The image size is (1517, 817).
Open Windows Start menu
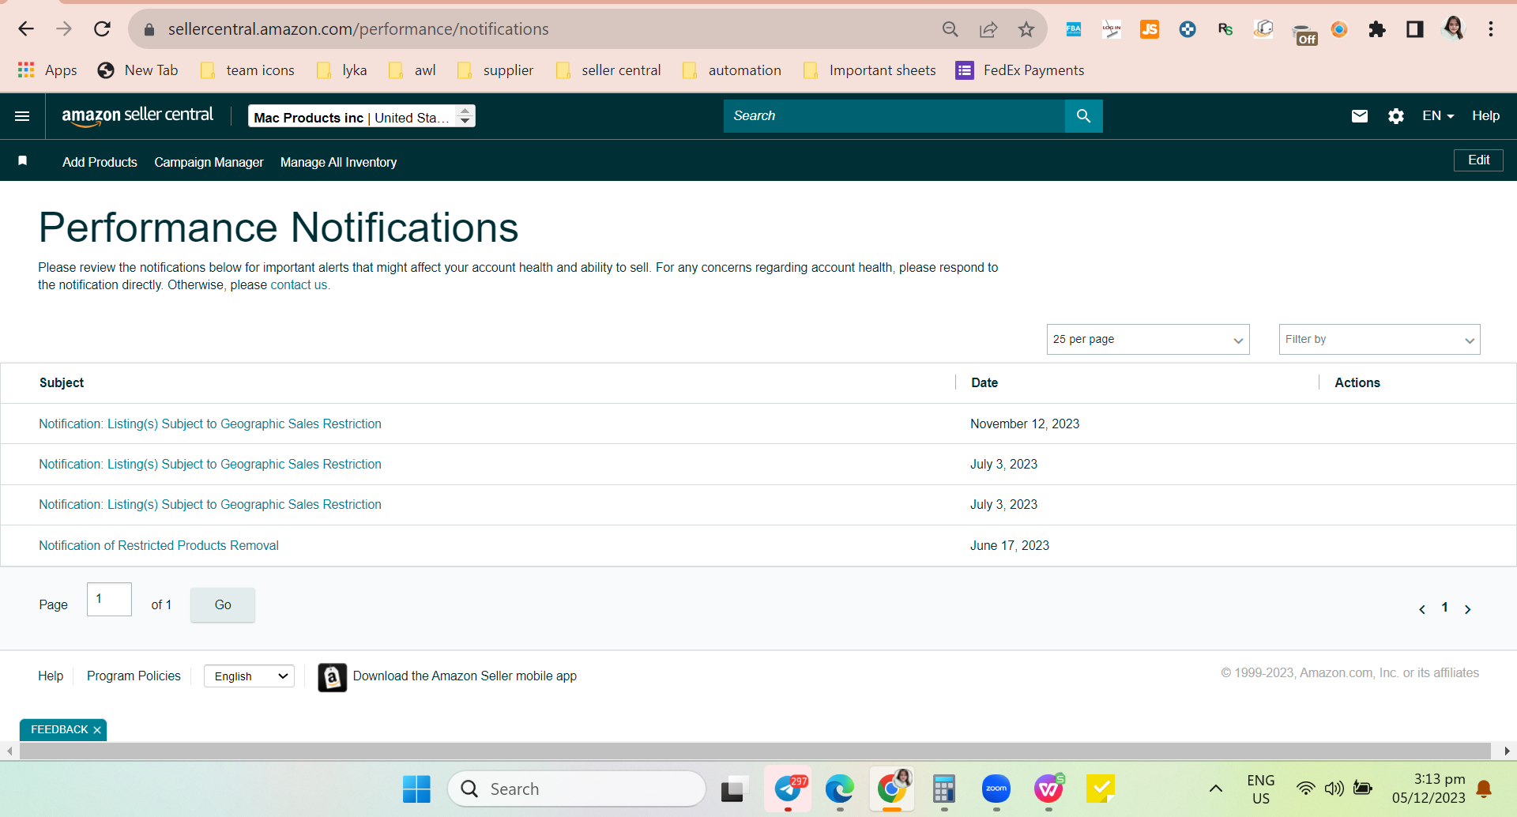pos(416,789)
